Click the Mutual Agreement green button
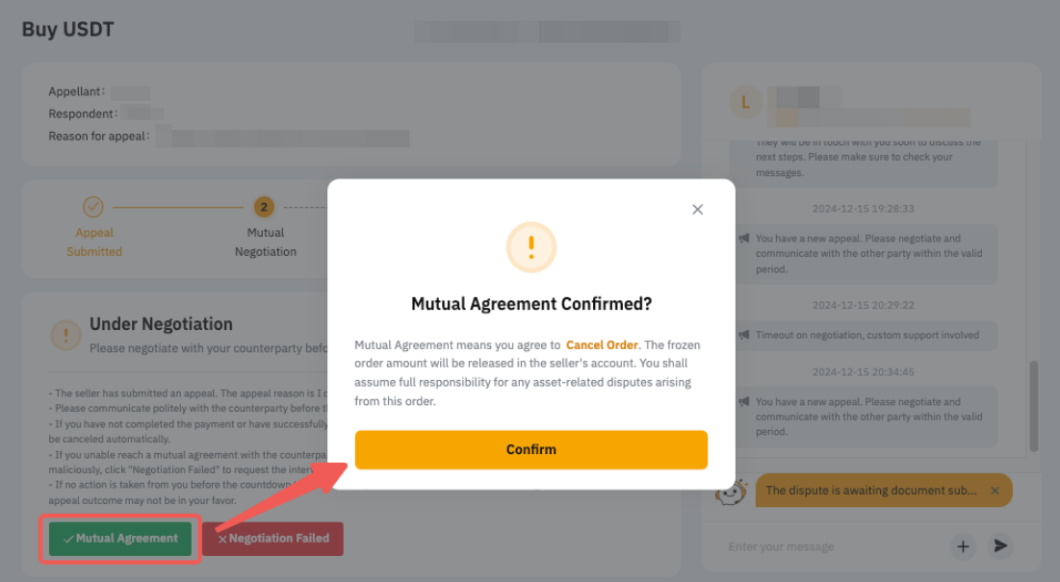The width and height of the screenshot is (1060, 582). (120, 538)
